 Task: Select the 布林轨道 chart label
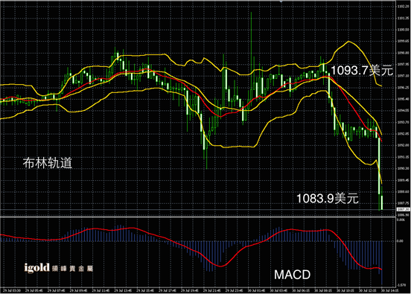[48, 163]
